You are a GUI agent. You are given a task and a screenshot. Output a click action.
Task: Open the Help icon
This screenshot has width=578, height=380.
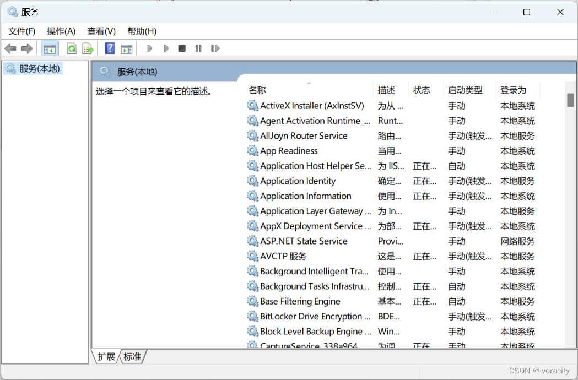109,48
